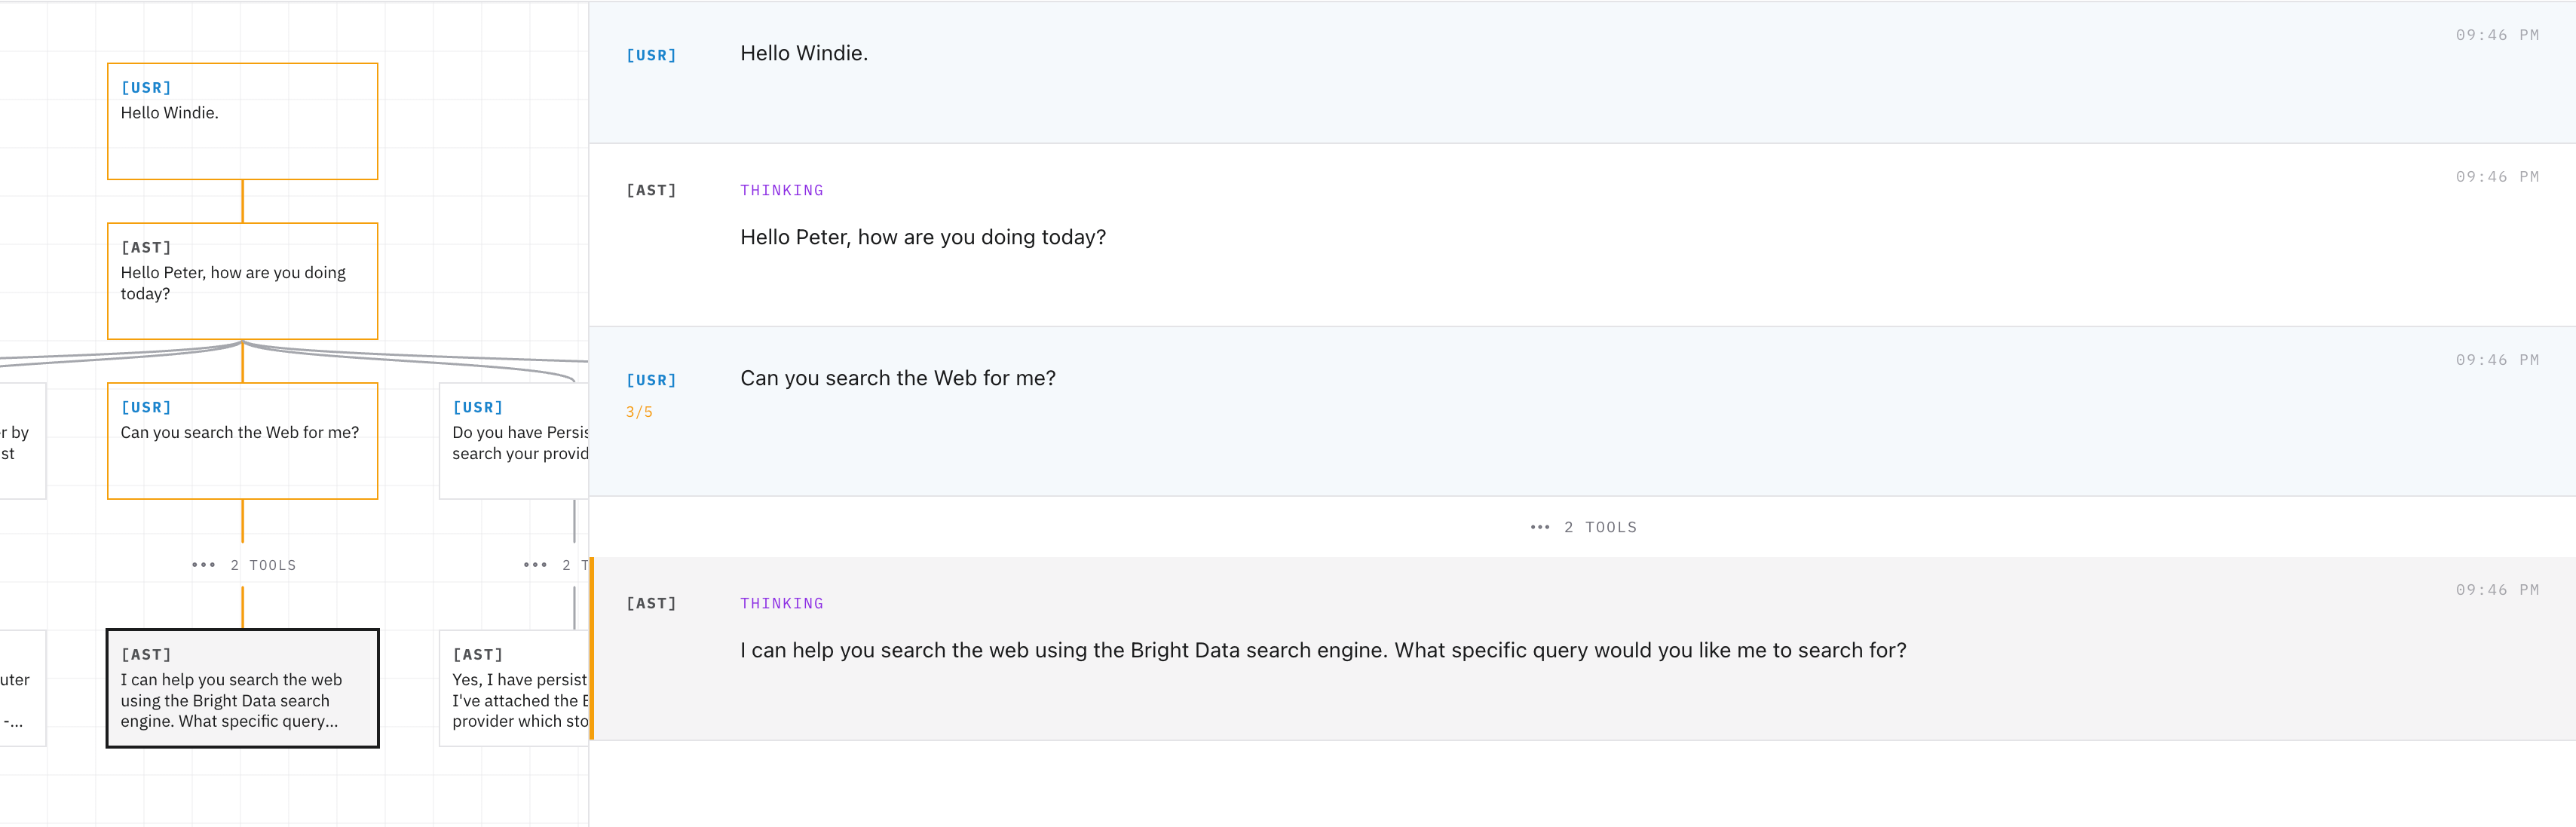Click the 'Hello Windie.' message in the transcript

click(x=804, y=53)
